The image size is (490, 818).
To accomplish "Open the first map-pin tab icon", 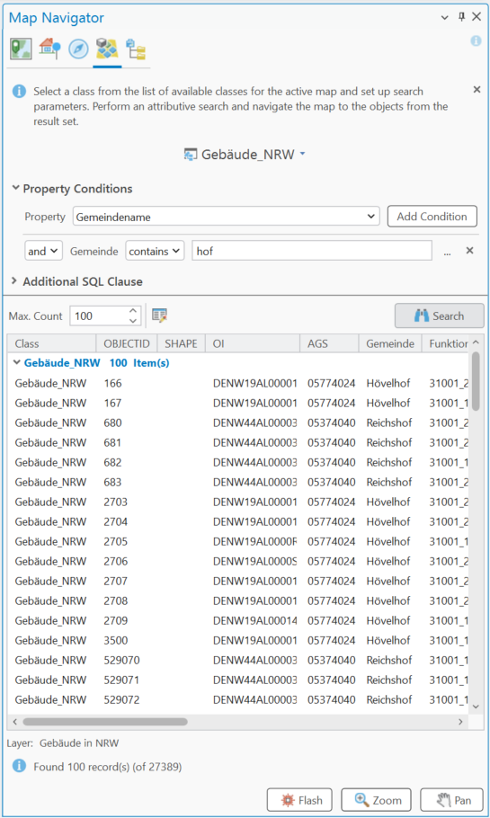I will click(21, 49).
